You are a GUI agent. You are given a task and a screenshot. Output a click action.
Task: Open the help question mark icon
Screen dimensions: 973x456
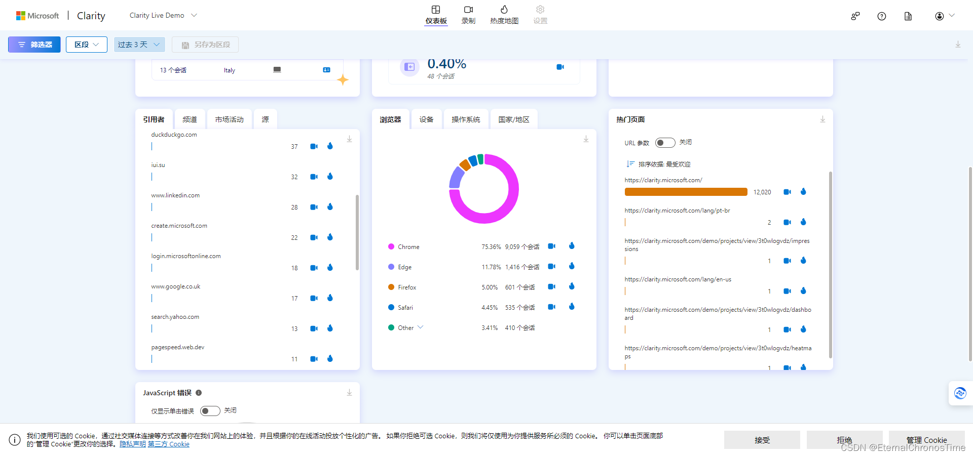point(882,16)
